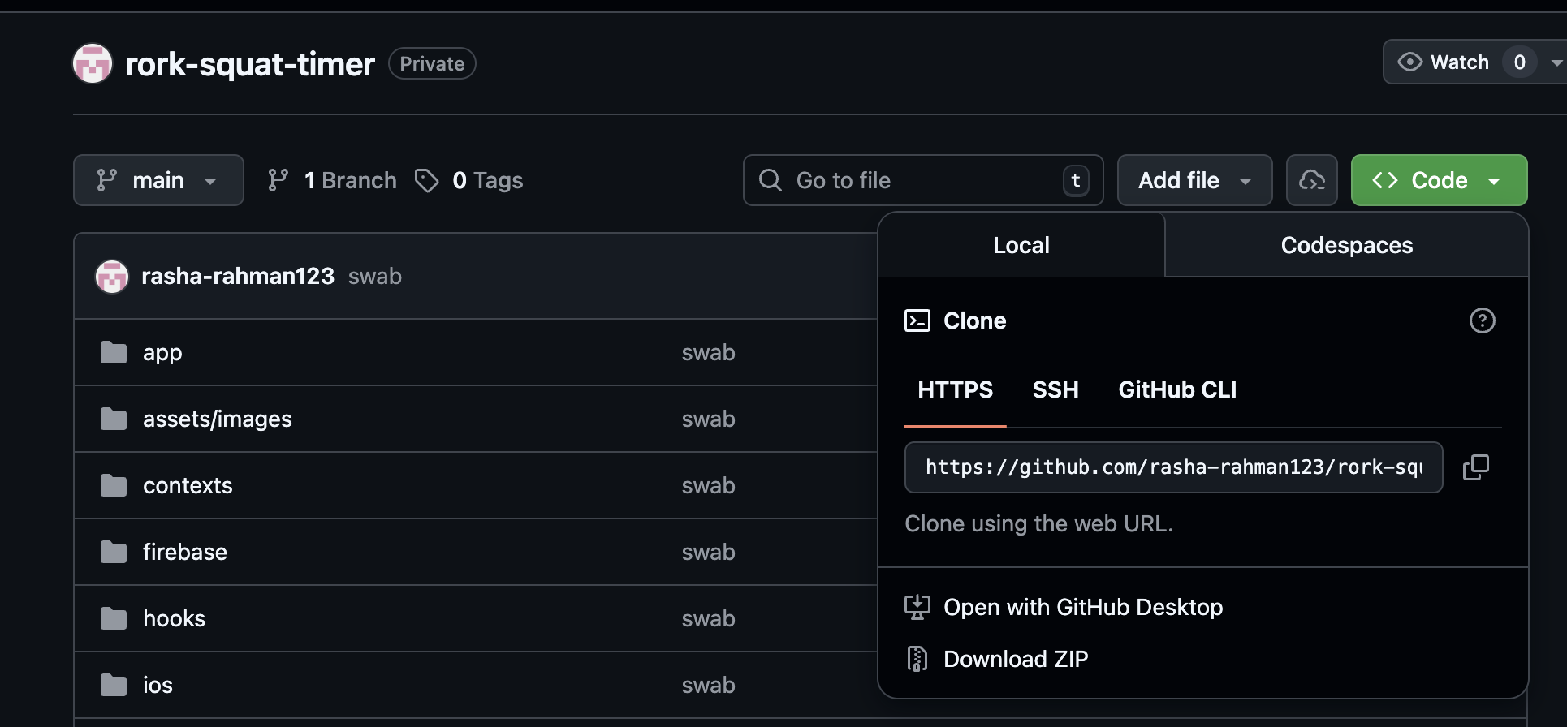Click the zip file icon beside Download ZIP

coord(917,659)
